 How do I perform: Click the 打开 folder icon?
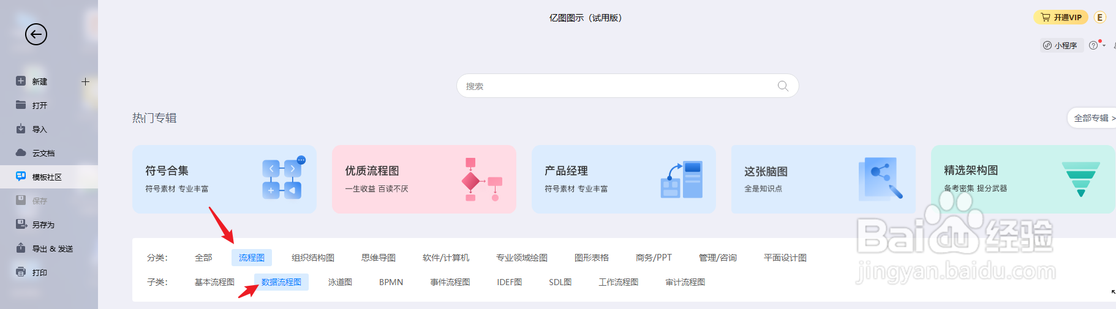(x=21, y=105)
